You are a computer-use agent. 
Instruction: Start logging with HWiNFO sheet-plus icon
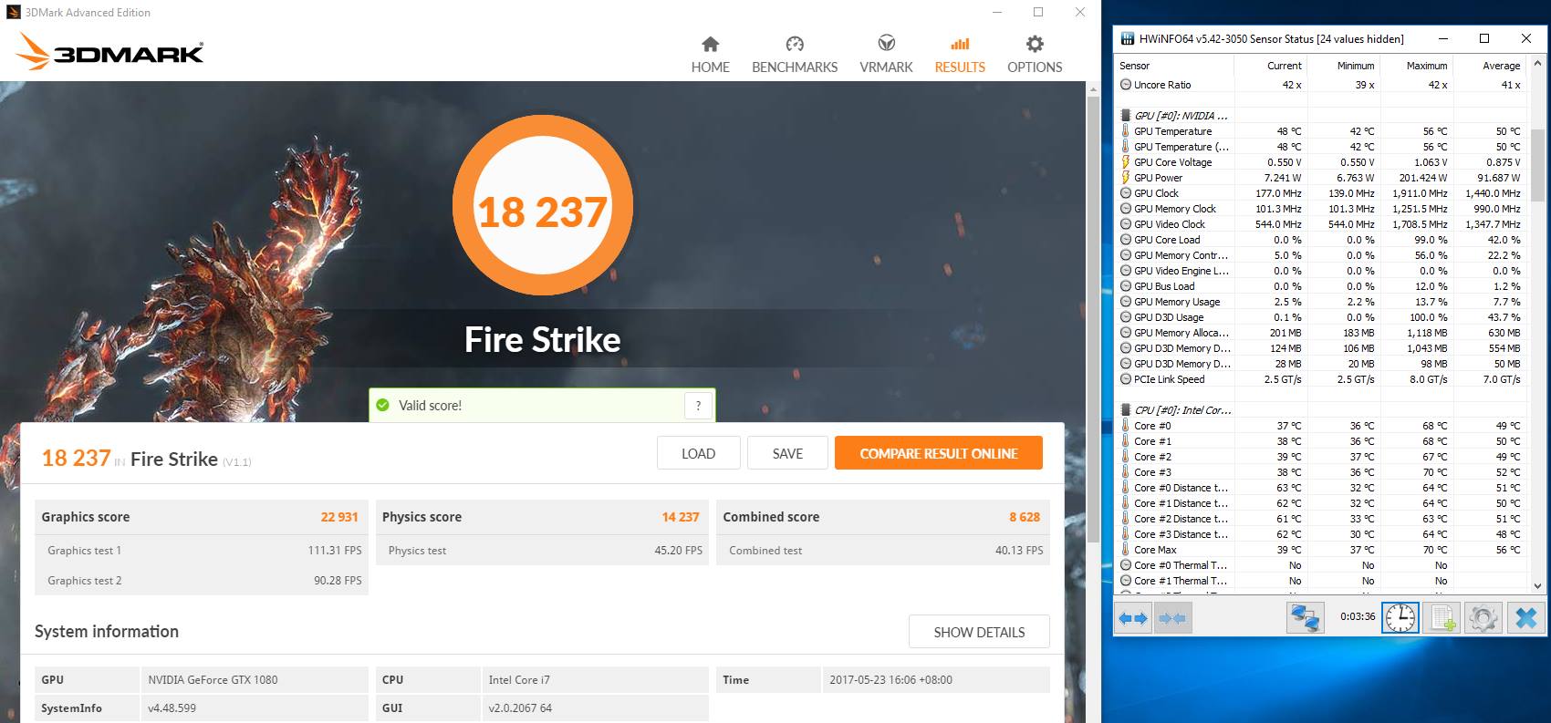1442,618
